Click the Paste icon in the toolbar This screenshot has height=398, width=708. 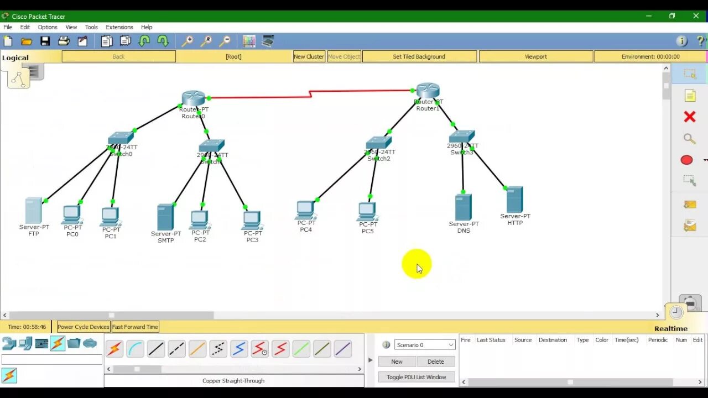click(126, 41)
